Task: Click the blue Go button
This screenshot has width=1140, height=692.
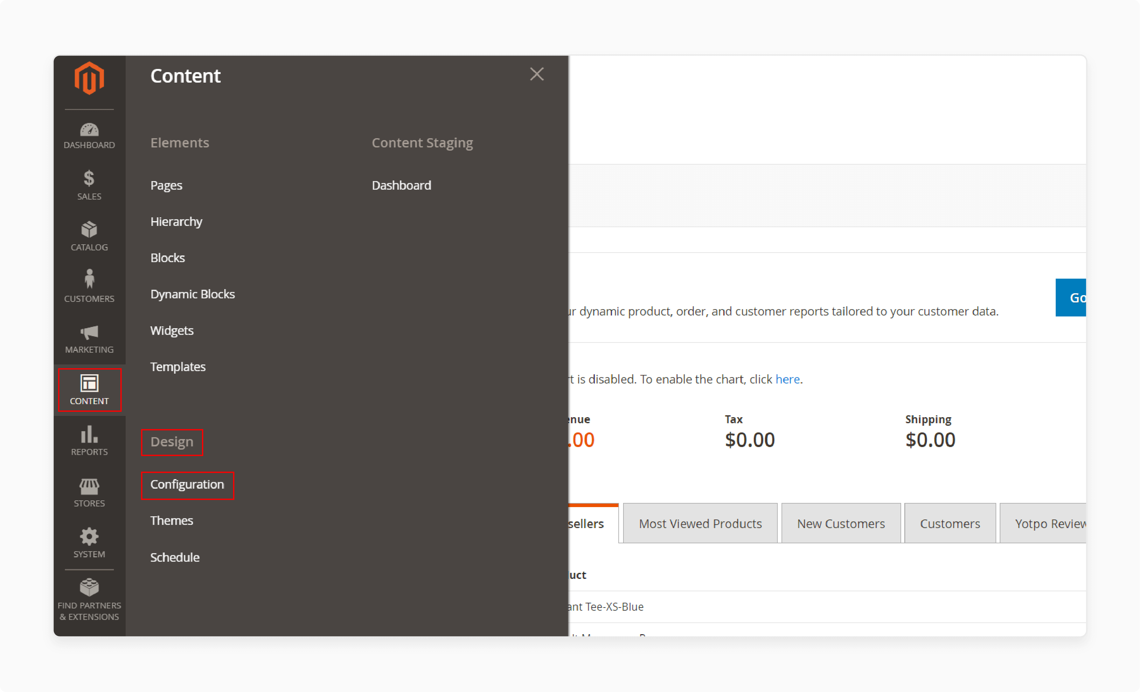Action: (1071, 298)
